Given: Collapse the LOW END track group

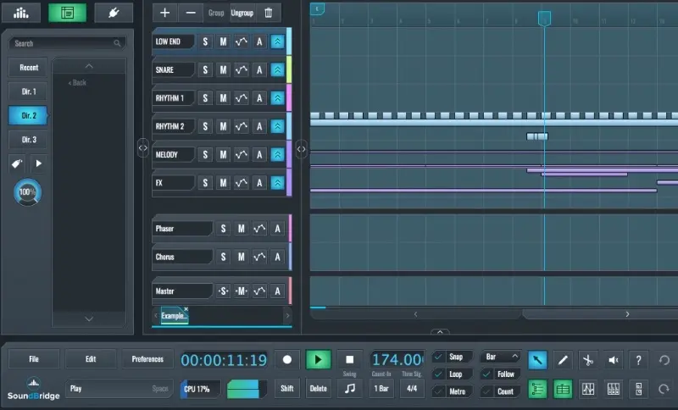Looking at the screenshot, I should click(x=277, y=42).
